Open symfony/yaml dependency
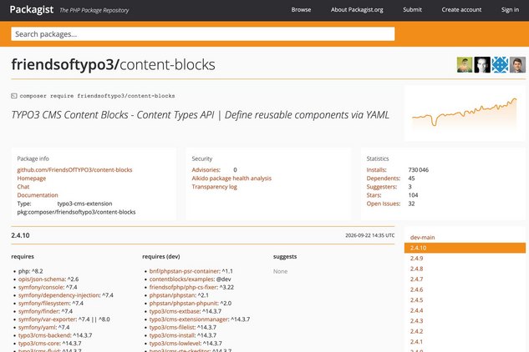 37,327
